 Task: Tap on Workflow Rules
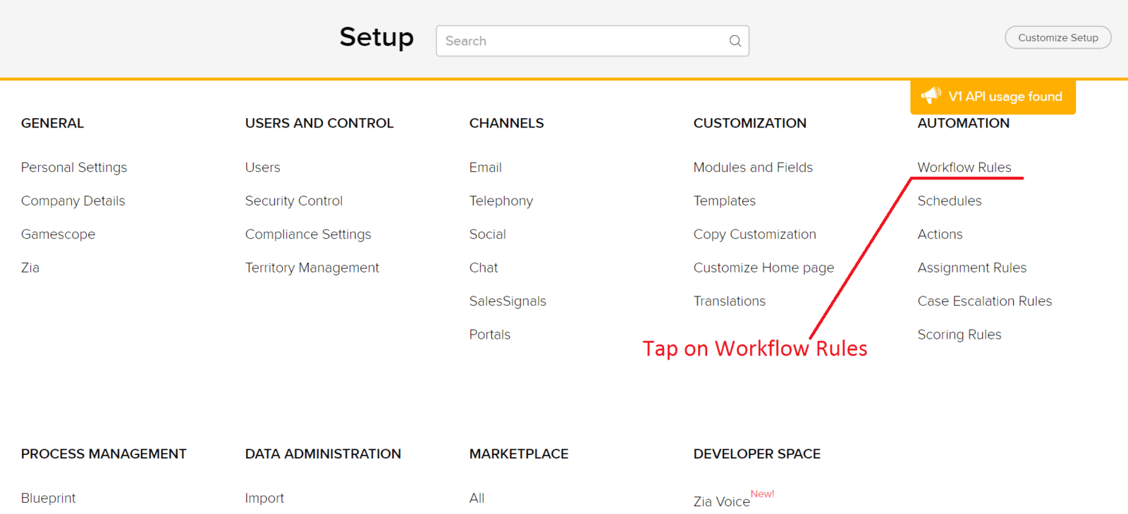(x=964, y=168)
